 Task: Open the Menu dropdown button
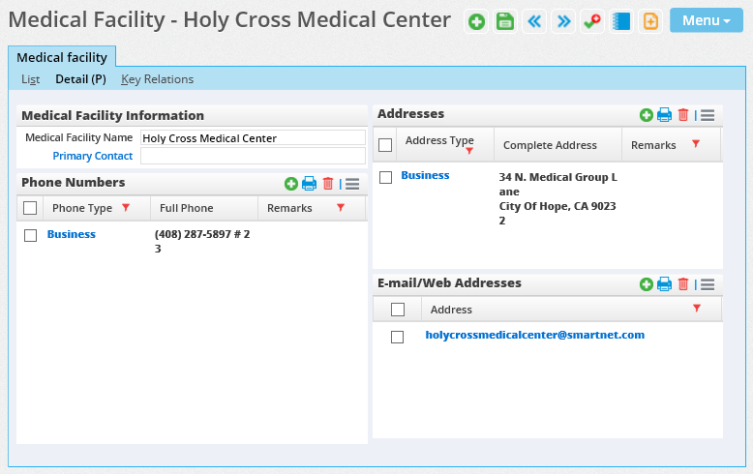707,20
